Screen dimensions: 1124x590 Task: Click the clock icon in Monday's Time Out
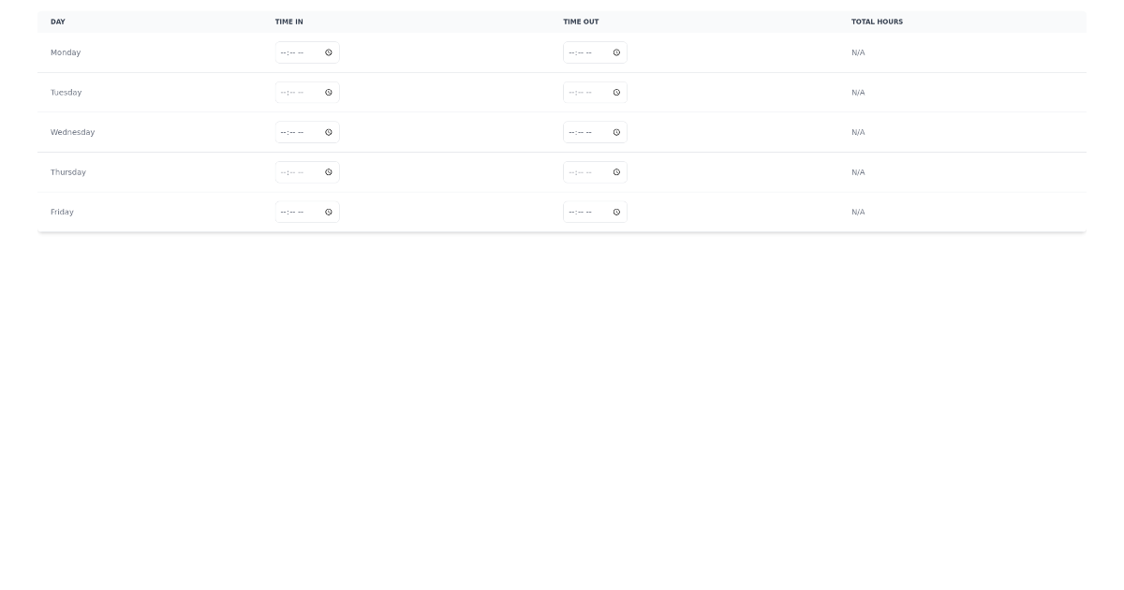[616, 52]
